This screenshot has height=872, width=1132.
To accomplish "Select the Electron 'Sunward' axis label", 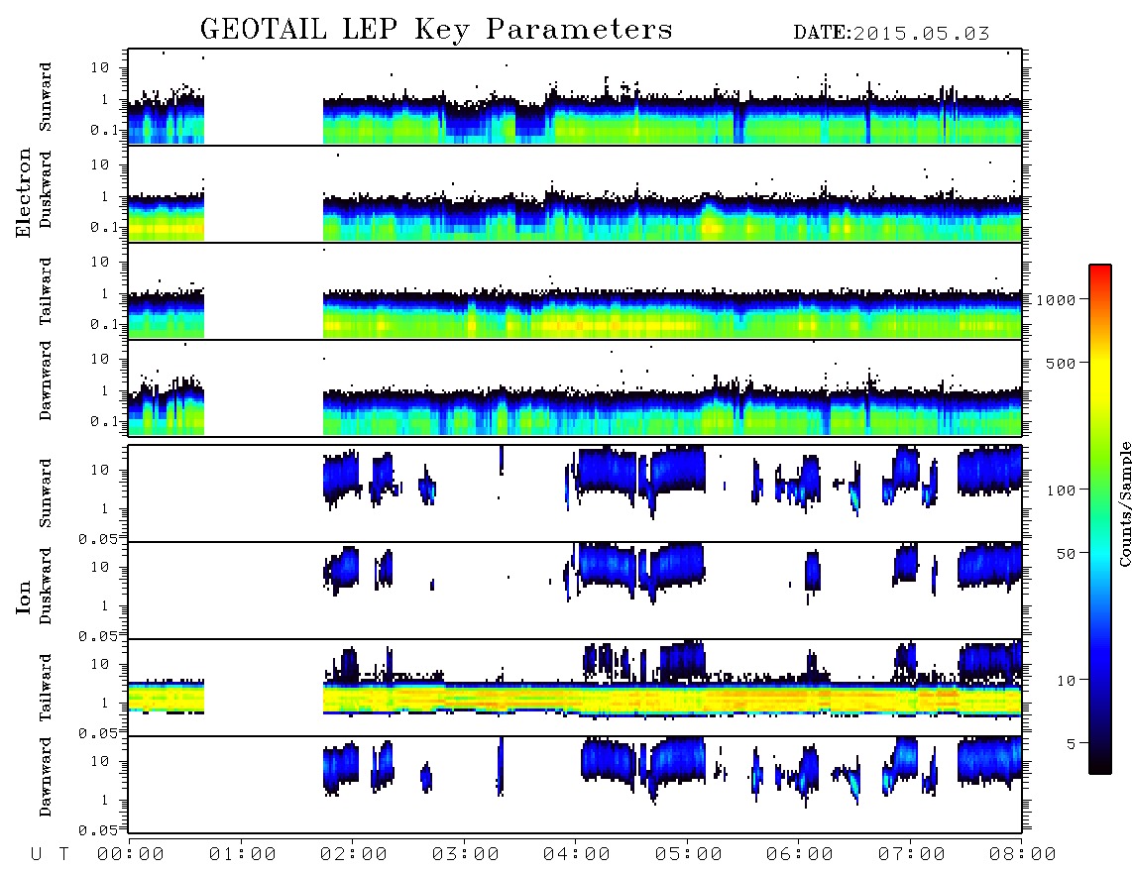I will click(45, 97).
